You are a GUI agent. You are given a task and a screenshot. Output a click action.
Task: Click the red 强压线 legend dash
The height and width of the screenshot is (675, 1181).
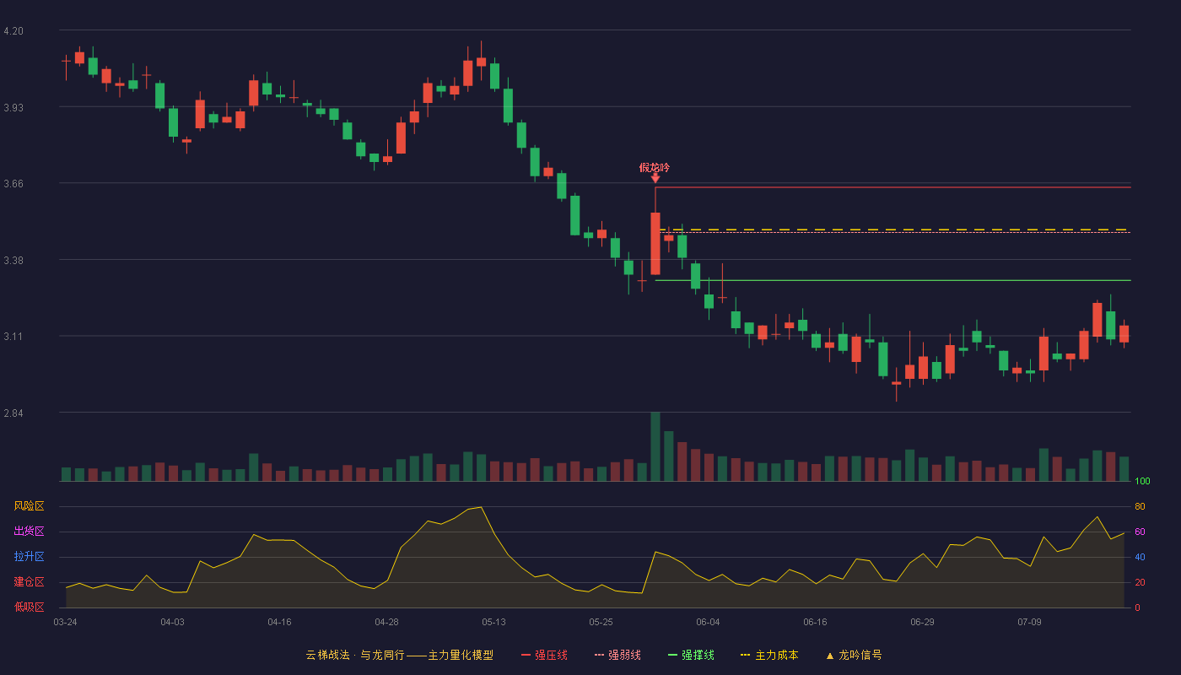[526, 656]
